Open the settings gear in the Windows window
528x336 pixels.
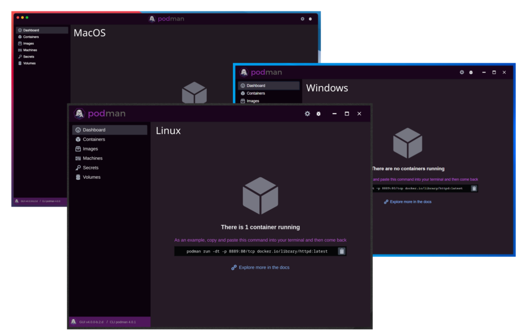pos(462,72)
